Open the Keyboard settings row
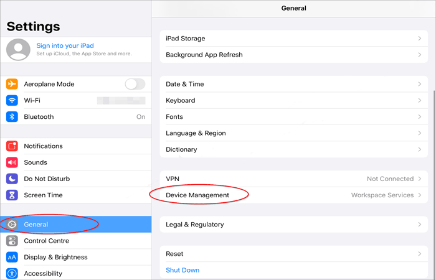The height and width of the screenshot is (280, 436). pos(294,100)
